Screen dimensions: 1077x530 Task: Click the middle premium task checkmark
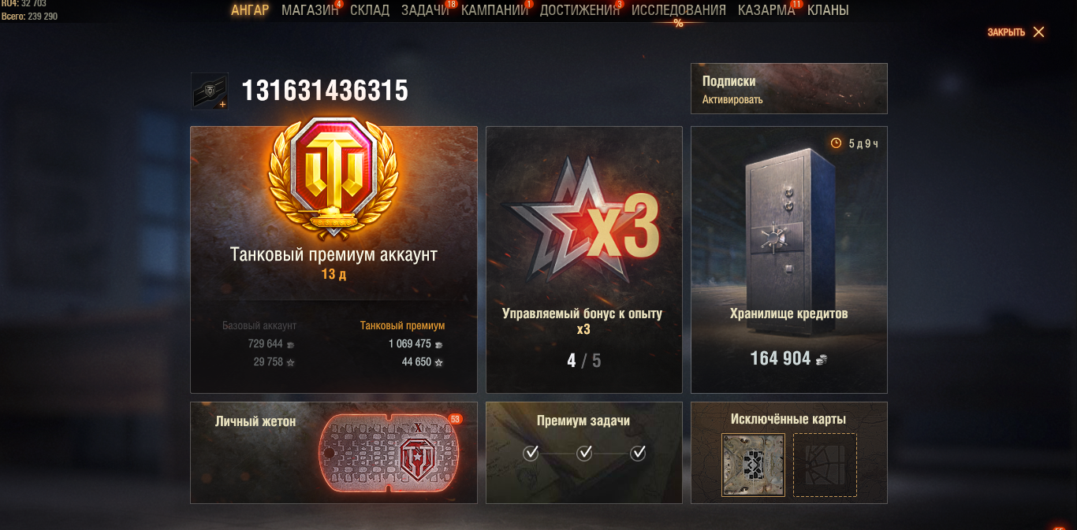pyautogui.click(x=584, y=453)
